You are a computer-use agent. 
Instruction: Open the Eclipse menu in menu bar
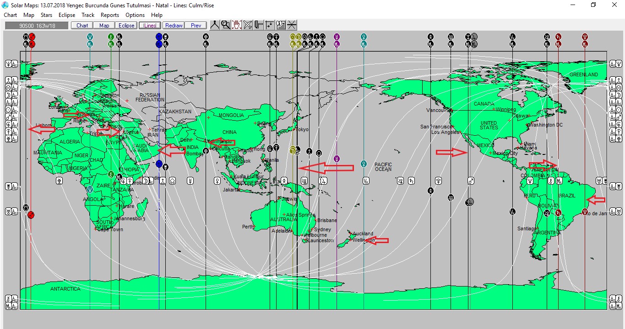(67, 15)
